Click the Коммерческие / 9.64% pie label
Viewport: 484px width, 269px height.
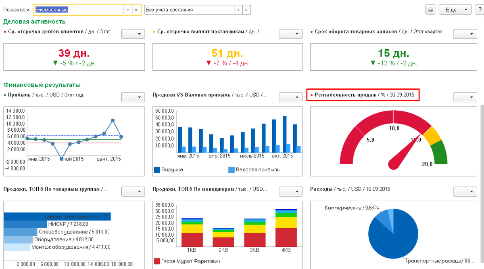(x=352, y=208)
